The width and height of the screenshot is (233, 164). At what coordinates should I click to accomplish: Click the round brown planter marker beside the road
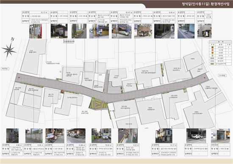pyautogui.click(x=62, y=92)
